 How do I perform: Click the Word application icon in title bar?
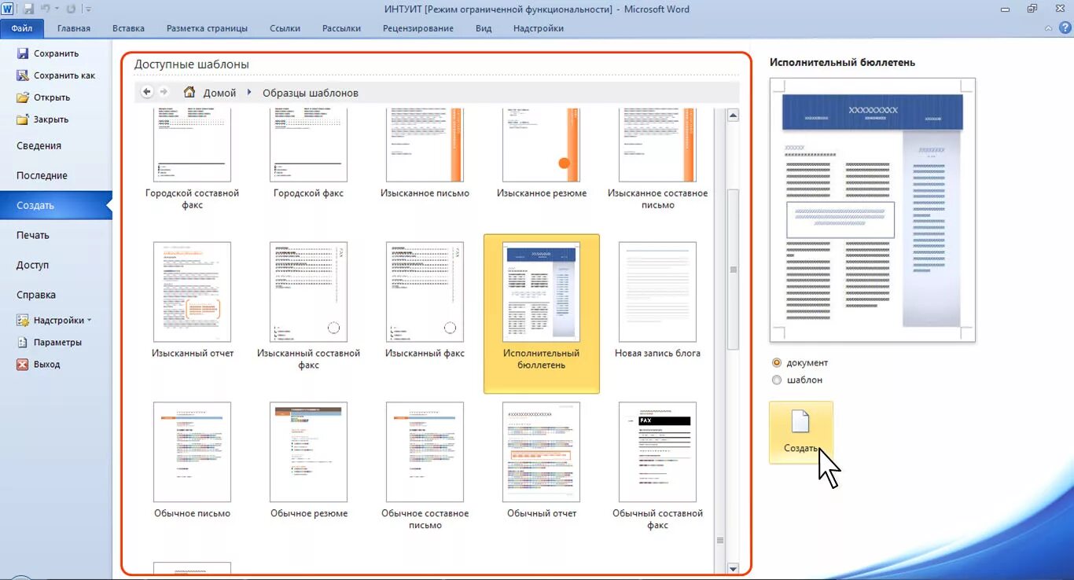click(x=8, y=9)
